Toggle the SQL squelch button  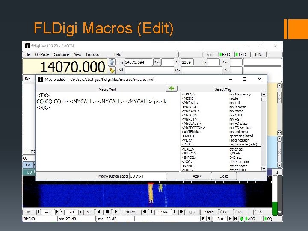coord(272,219)
